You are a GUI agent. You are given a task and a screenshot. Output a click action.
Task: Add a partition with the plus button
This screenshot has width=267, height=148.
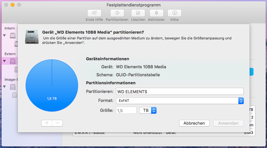(x=47, y=123)
